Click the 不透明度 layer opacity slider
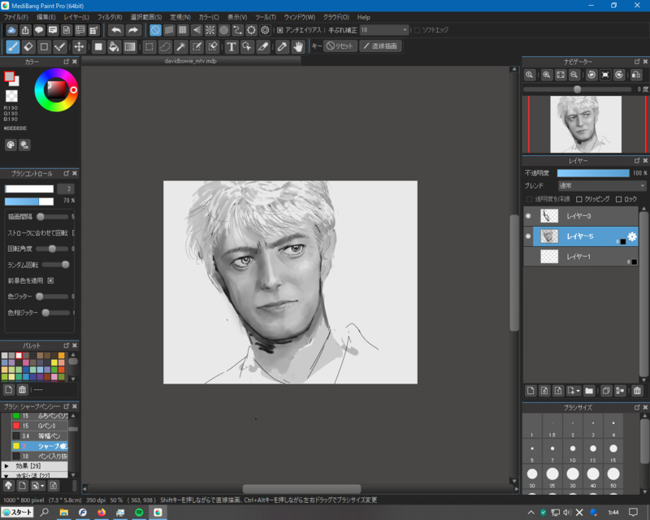 pos(593,173)
